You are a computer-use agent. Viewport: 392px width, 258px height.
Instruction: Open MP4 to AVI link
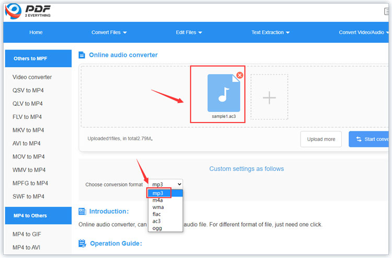[26, 247]
